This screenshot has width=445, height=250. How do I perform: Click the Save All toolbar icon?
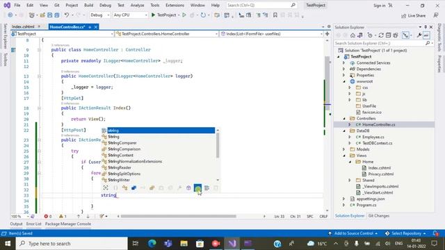click(57, 15)
